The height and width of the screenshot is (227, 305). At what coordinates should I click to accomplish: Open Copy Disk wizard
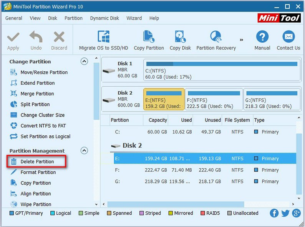coord(180,40)
